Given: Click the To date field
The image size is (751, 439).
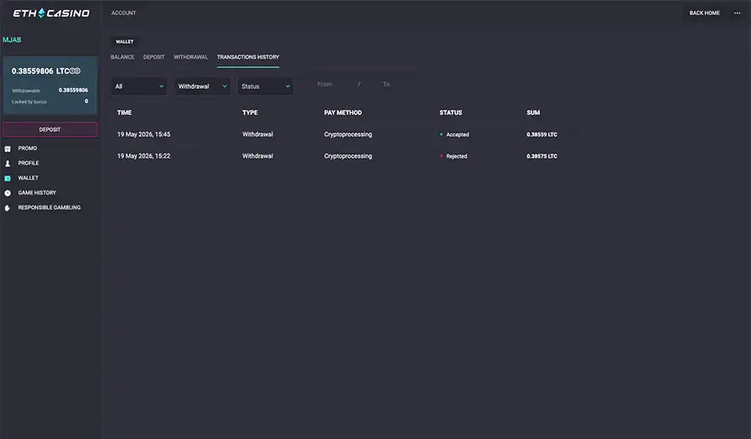Looking at the screenshot, I should click(386, 84).
